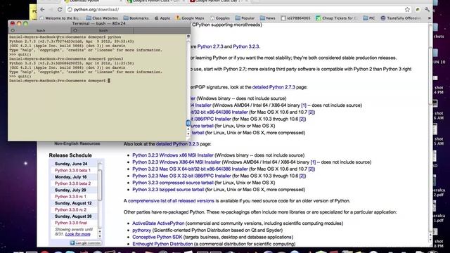
Task: Open Python 3.3.0 beta 2 calendar event
Action: [72, 183]
